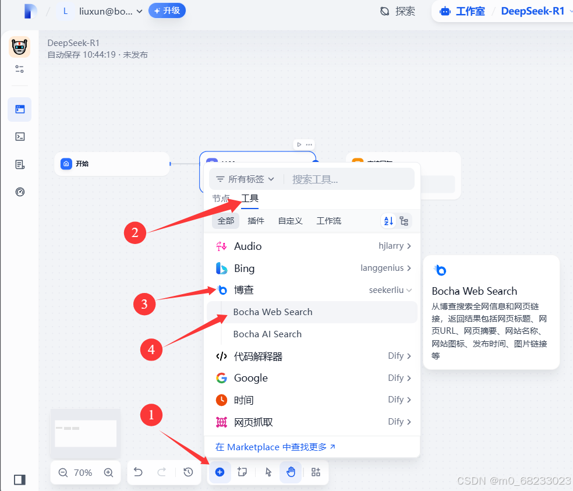Expand the 网页抓取 tool chevron
The width and height of the screenshot is (573, 491).
(409, 422)
